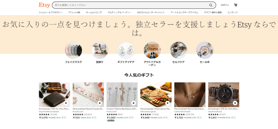Open the クラフト素材＆道具 menu
Image resolution: width=278 pixels, height=129 pixels.
coord(213,12)
